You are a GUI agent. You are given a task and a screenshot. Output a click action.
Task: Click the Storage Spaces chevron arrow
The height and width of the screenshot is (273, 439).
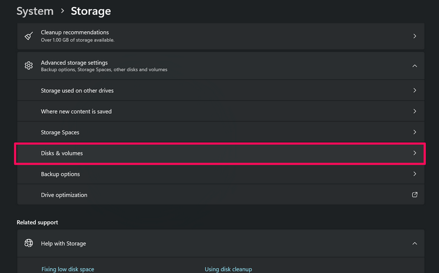pyautogui.click(x=415, y=132)
